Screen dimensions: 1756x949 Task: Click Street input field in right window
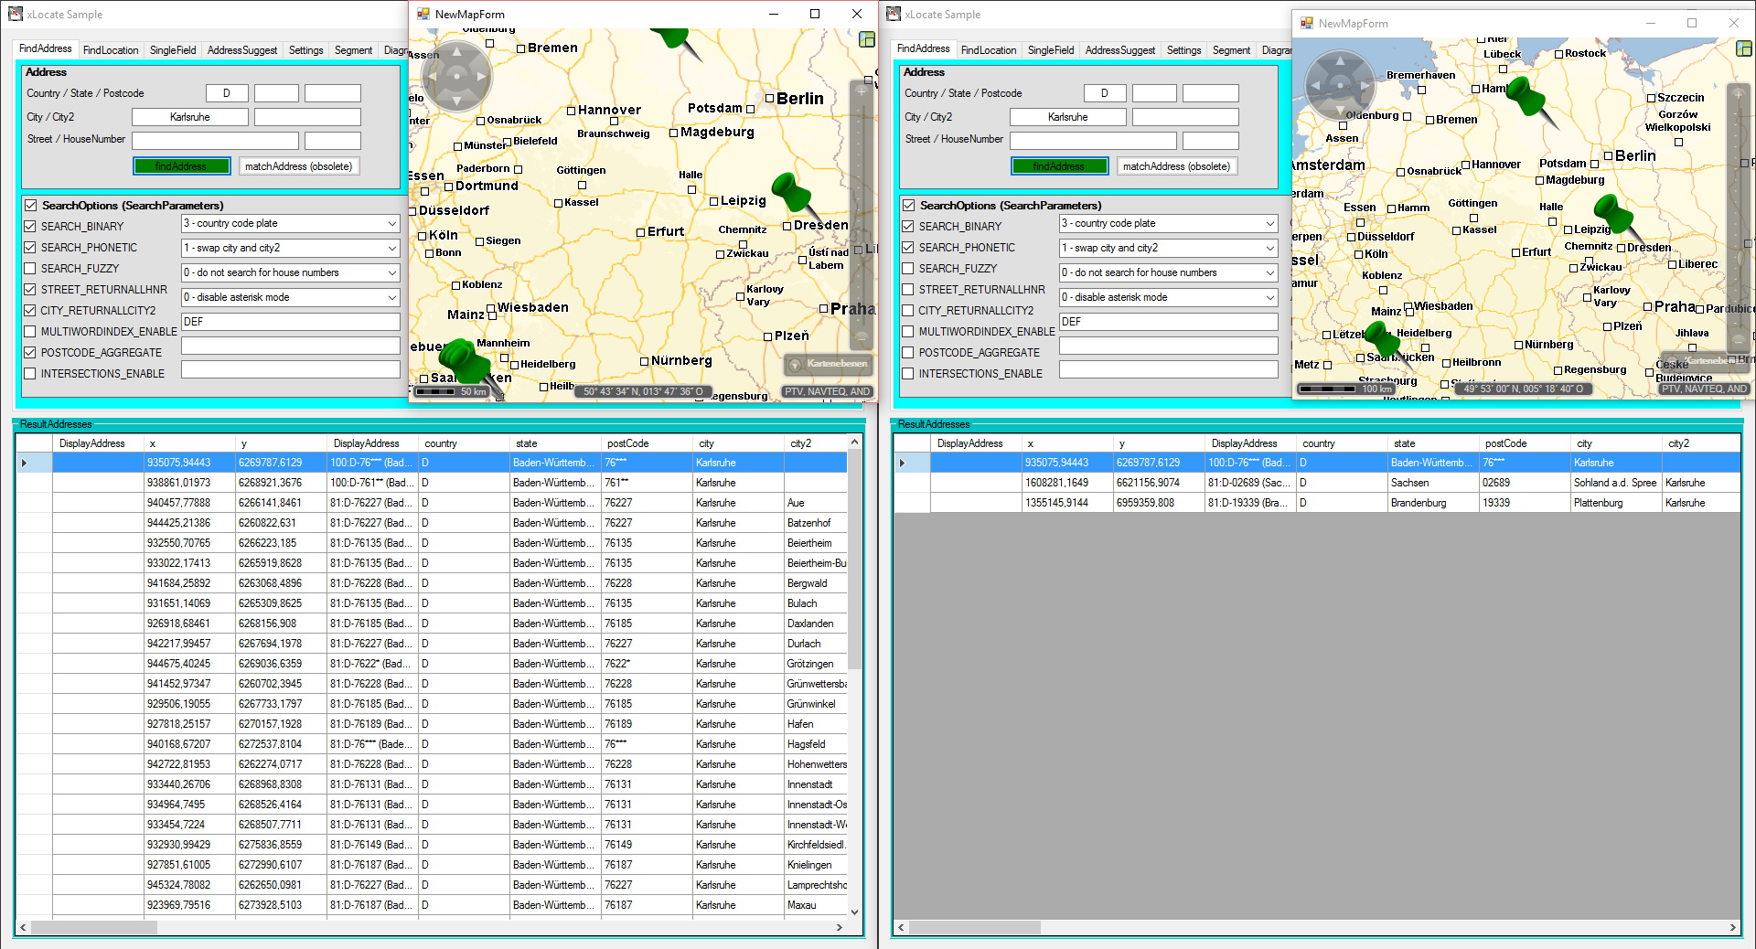(1092, 141)
